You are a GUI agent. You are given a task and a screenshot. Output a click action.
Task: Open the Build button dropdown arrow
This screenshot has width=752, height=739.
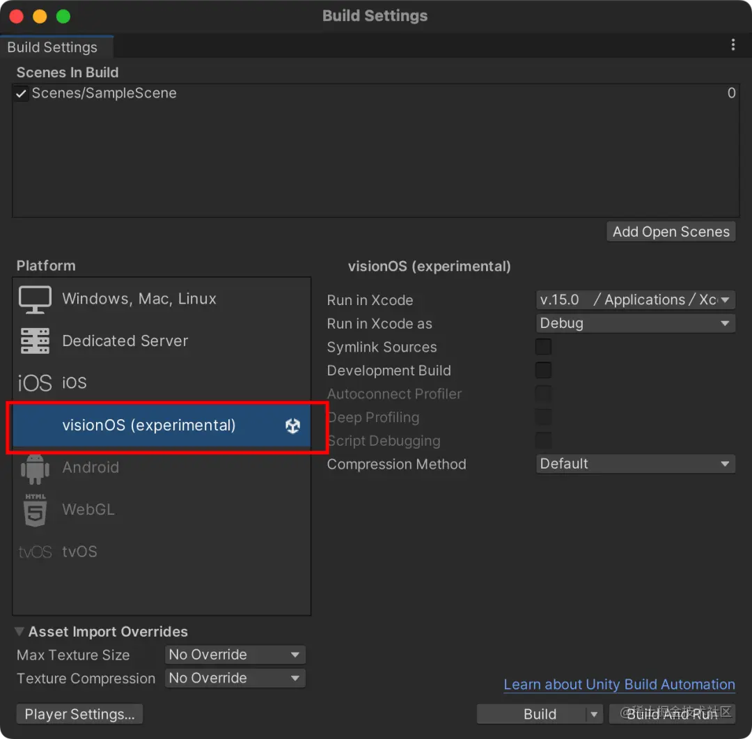pos(594,714)
